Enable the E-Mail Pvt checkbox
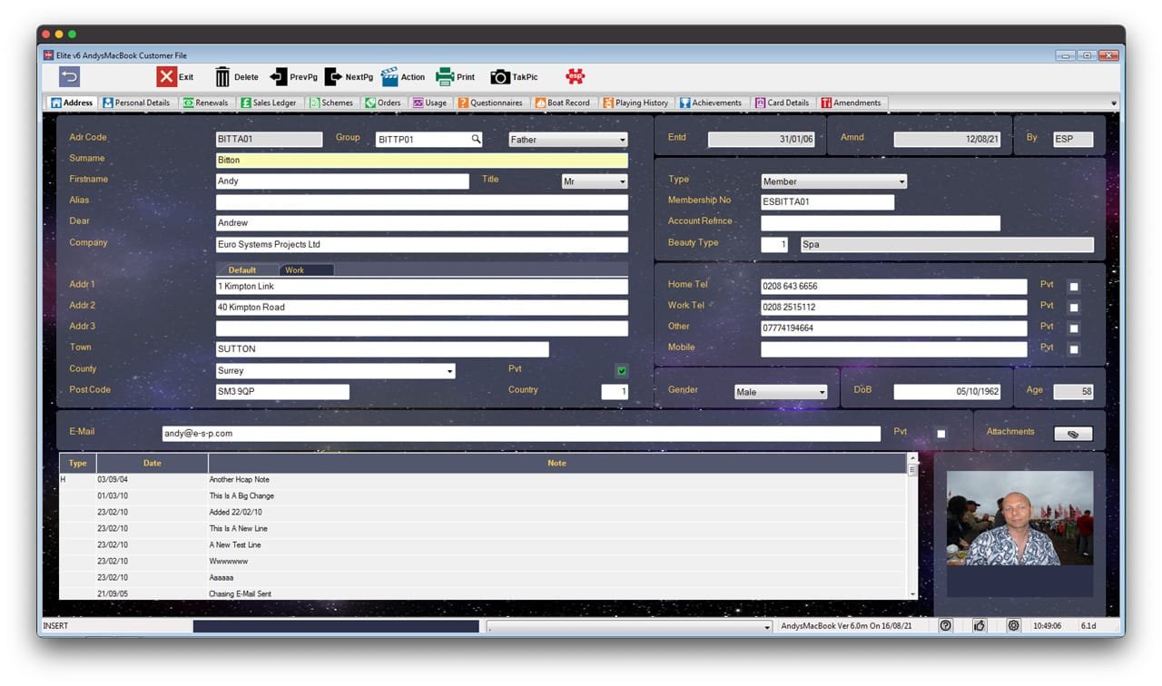Screen dimensions: 1162x686 (x=941, y=435)
